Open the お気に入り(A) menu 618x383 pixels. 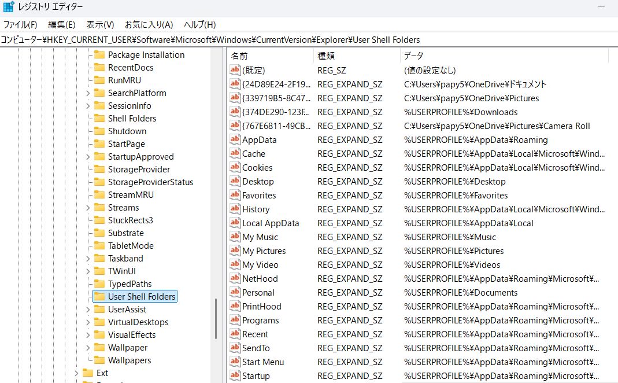(x=149, y=24)
